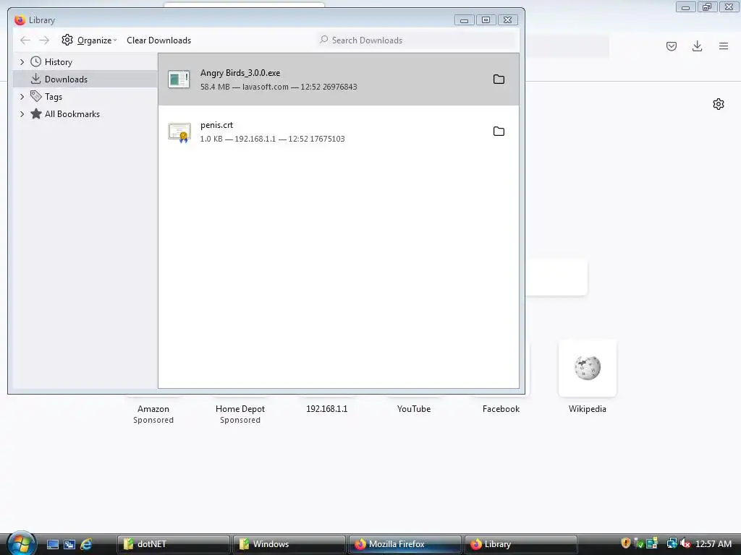The height and width of the screenshot is (555, 741).
Task: Click the 1.0 KB 192.168.1.1 details line
Action: tap(272, 139)
